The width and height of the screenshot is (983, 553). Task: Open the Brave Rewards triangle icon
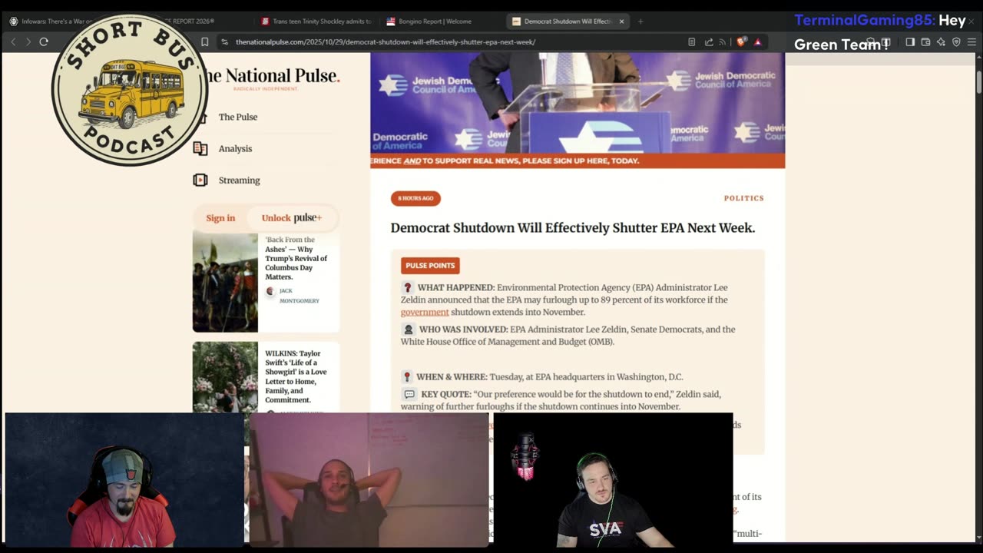coord(757,41)
